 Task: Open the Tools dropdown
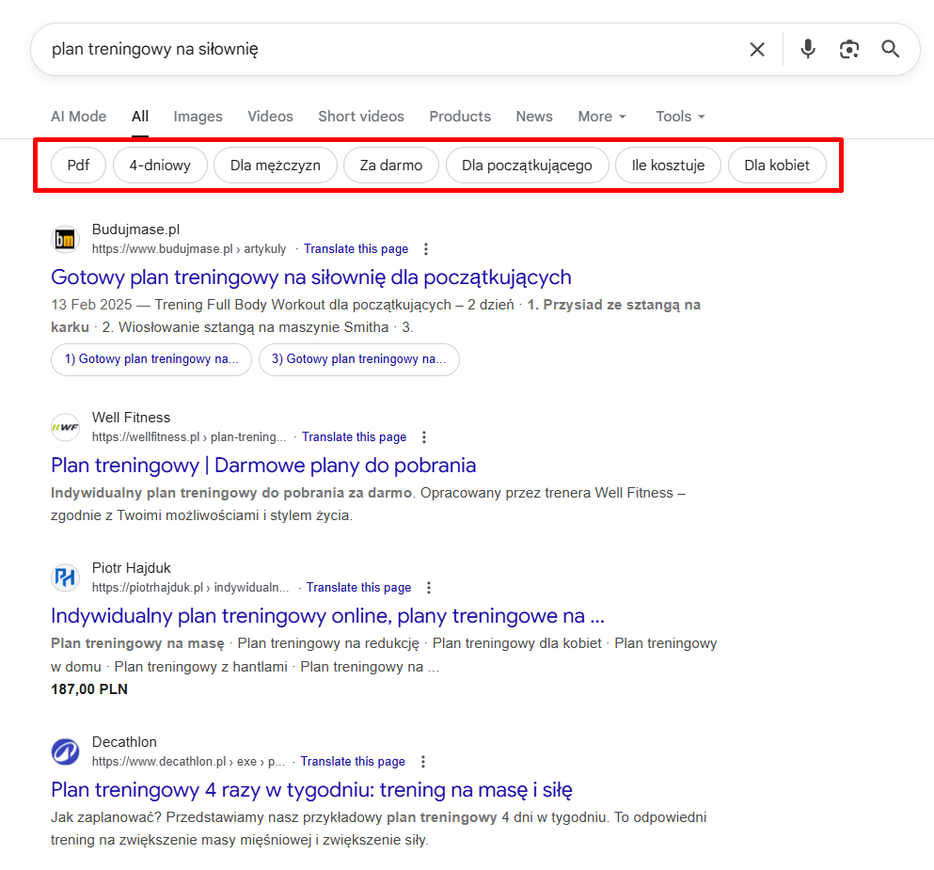674,116
